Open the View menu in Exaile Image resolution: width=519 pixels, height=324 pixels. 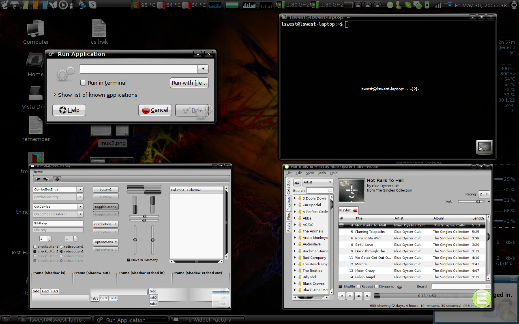pos(310,173)
